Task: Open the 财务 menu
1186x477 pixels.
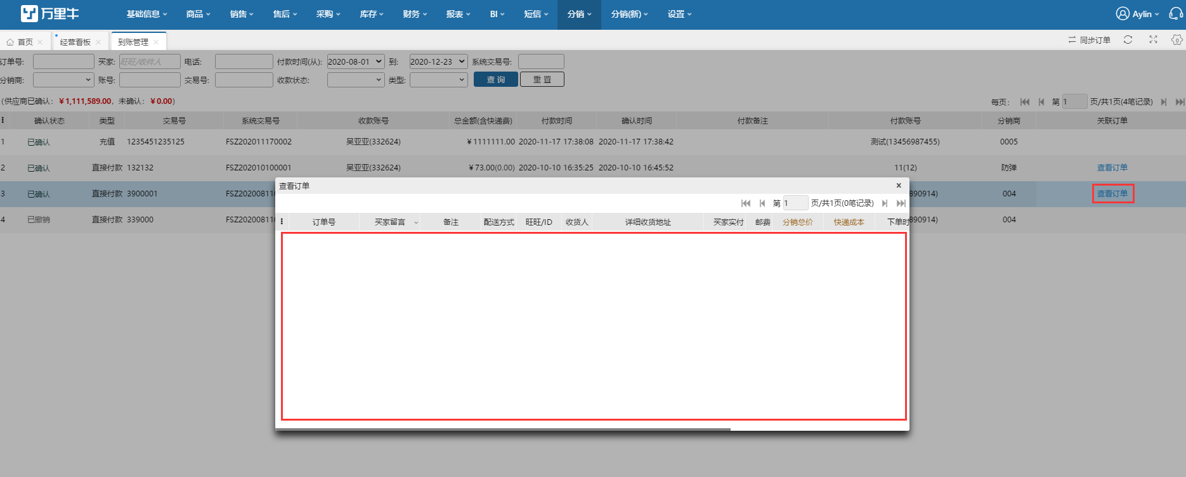Action: (415, 14)
